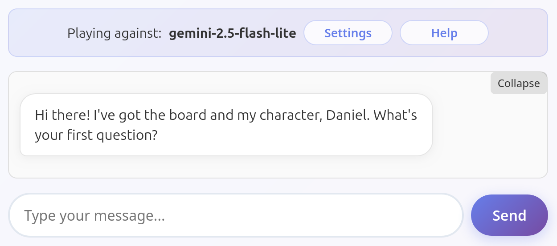The width and height of the screenshot is (557, 246).
Task: Toggle chat visibility with the Collapse button
Action: [x=519, y=83]
